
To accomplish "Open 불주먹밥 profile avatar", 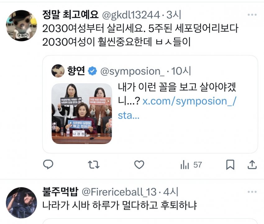I will tap(21, 203).
